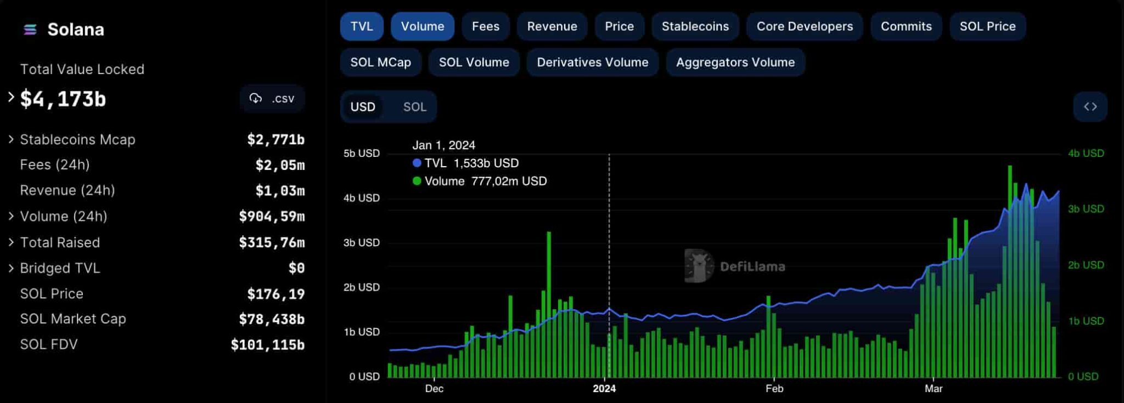
Task: Click the 2024 marker on the timeline
Action: click(604, 388)
